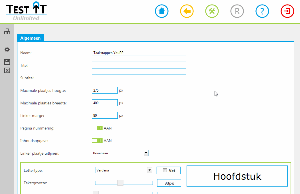Enable the Vet checkbox

(x=165, y=170)
